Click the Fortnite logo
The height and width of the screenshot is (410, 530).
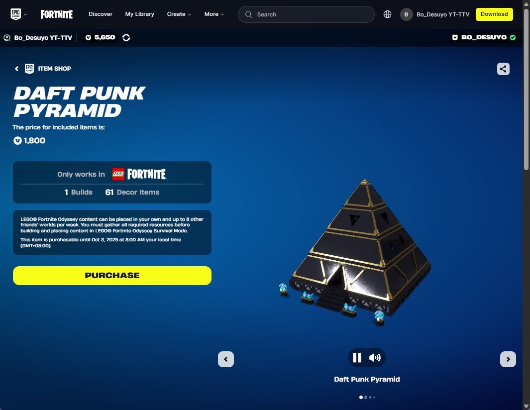pyautogui.click(x=56, y=14)
